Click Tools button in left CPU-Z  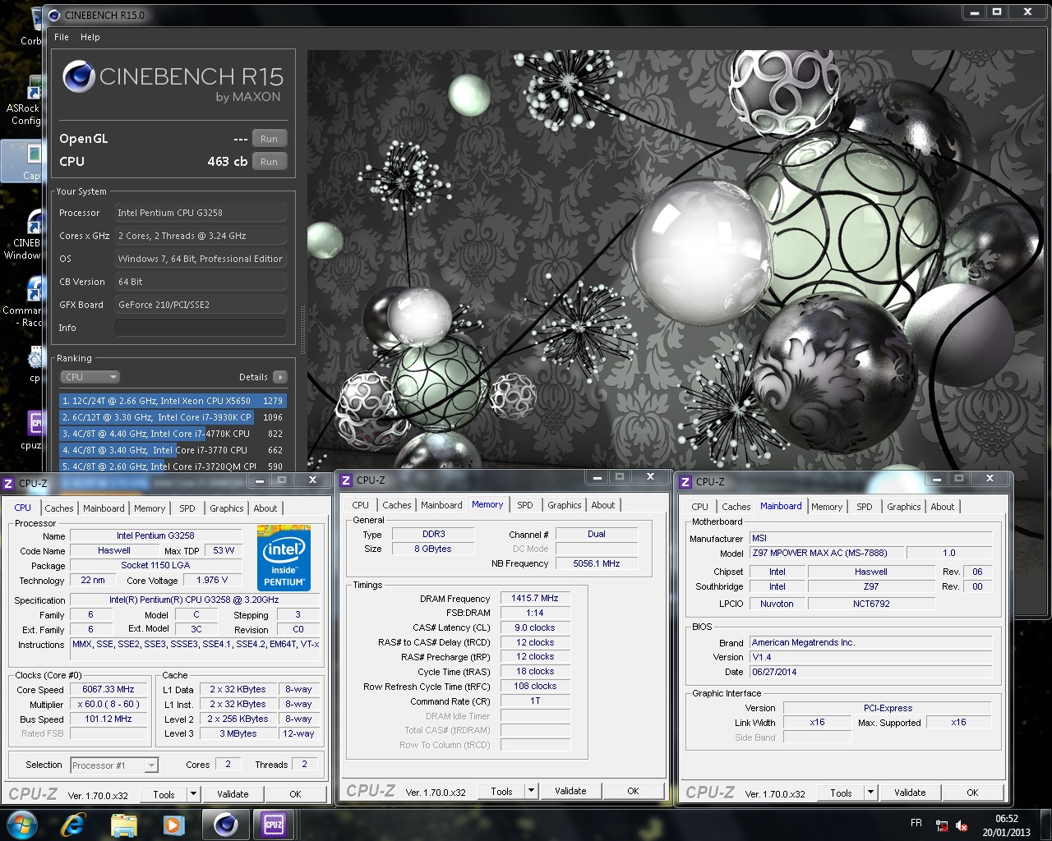tap(164, 794)
